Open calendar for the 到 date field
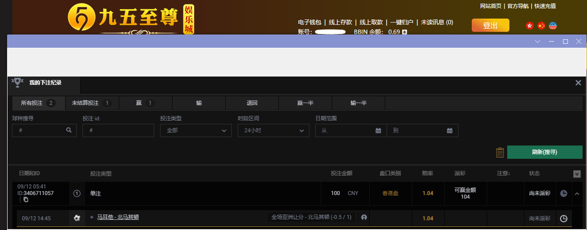This screenshot has width=587, height=230. 450,130
